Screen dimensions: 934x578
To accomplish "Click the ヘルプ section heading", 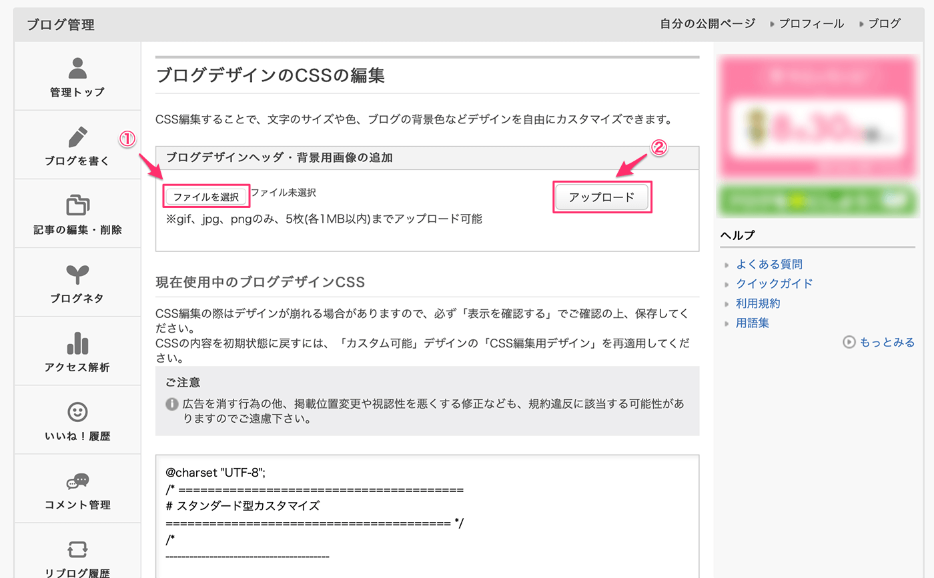I will (x=738, y=235).
